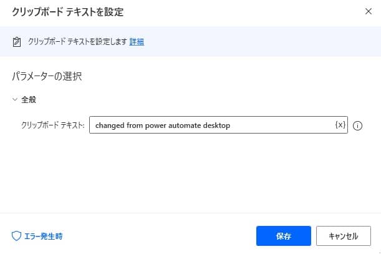The width and height of the screenshot is (381, 254).
Task: Click the shield icon for error handling
Action: 17,237
